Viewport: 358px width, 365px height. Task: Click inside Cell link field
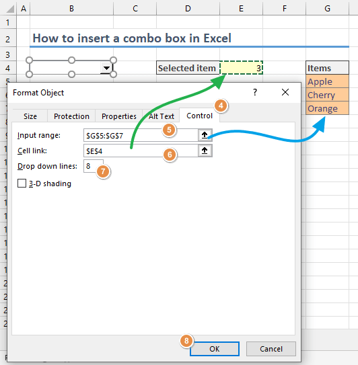[x=141, y=151]
